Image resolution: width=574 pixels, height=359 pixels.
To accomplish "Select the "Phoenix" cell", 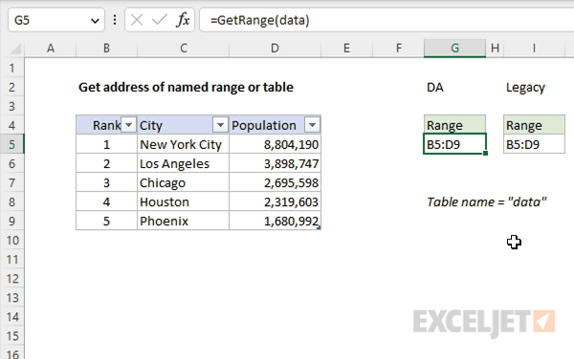I will click(183, 221).
